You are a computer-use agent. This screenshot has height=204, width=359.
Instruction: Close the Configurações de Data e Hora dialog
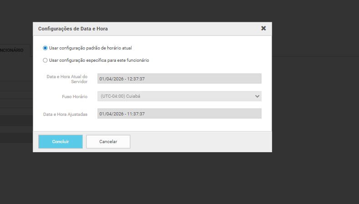[263, 28]
